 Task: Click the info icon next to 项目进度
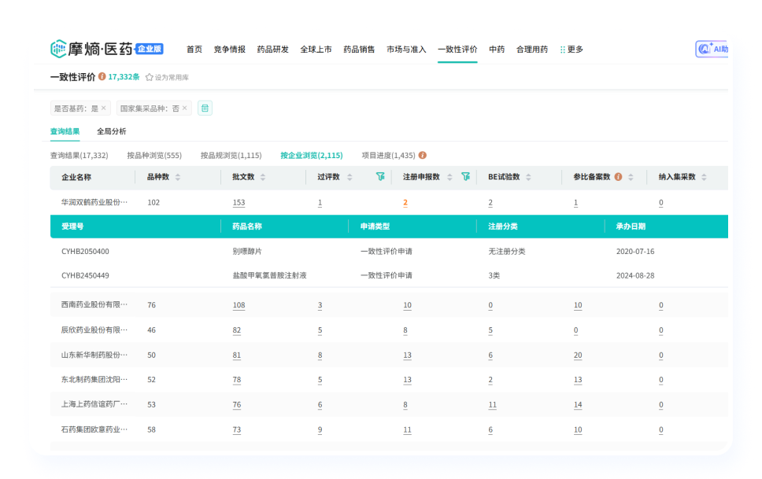(x=423, y=156)
